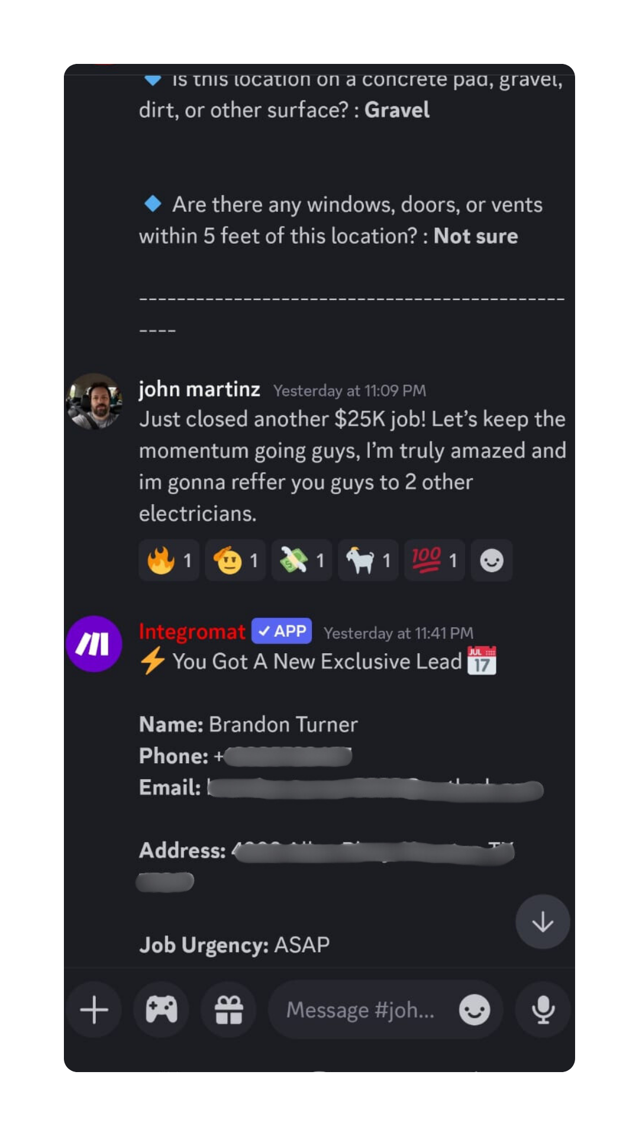This screenshot has width=639, height=1136.
Task: Jump to latest messages arrow
Action: [543, 922]
